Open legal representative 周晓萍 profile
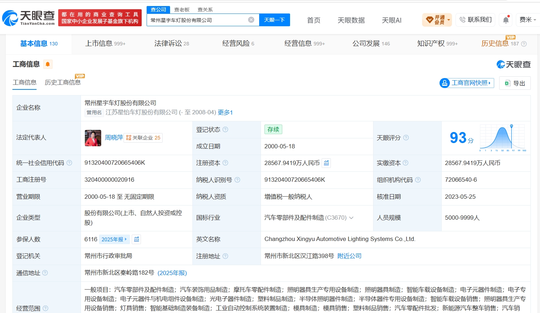 coord(114,138)
